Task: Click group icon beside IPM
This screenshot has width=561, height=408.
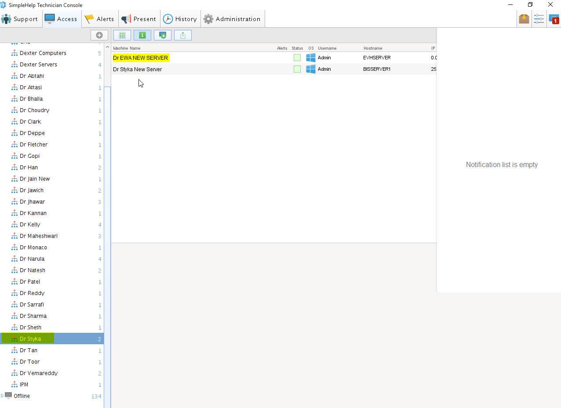Action: [15, 385]
